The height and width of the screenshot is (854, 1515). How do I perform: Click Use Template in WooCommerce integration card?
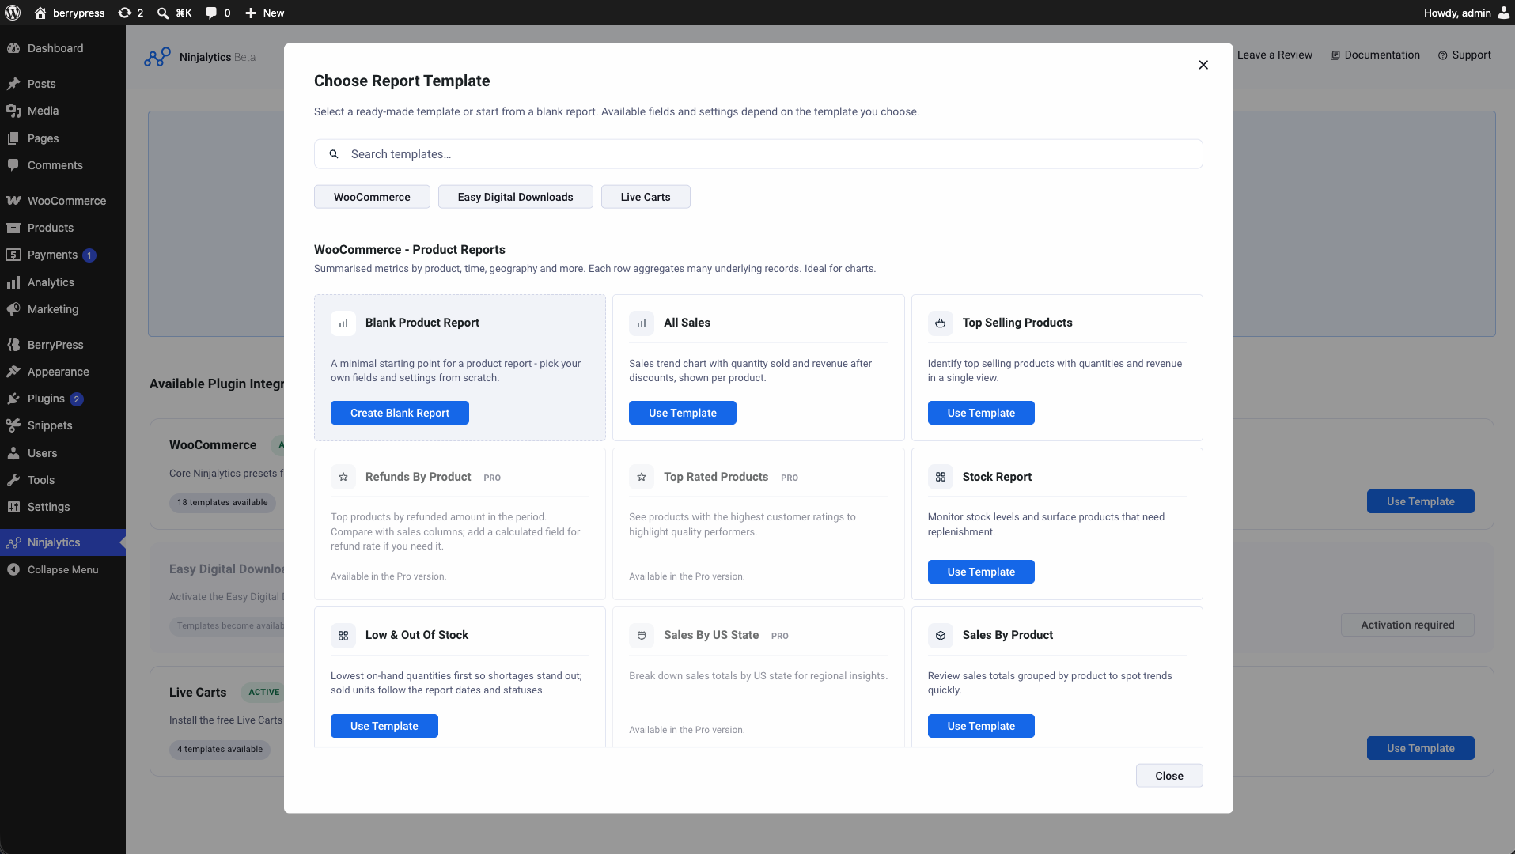(1421, 501)
